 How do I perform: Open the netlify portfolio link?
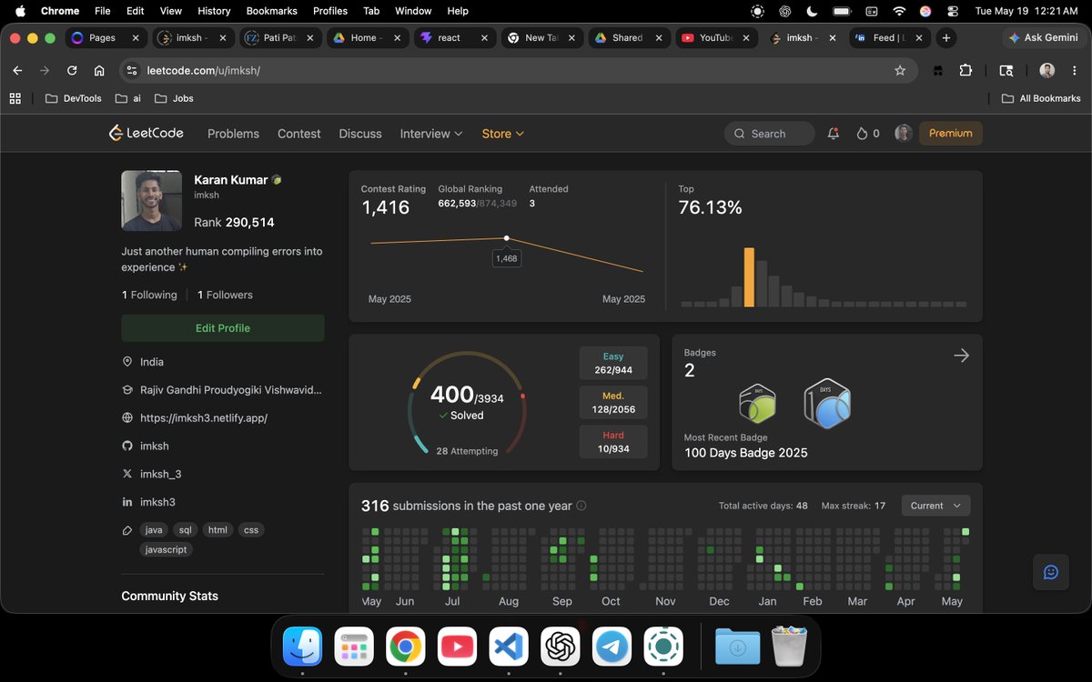tap(204, 418)
